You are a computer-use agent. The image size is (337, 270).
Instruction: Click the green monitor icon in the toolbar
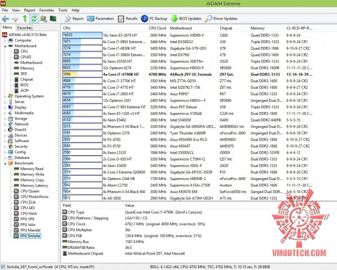click(x=53, y=19)
